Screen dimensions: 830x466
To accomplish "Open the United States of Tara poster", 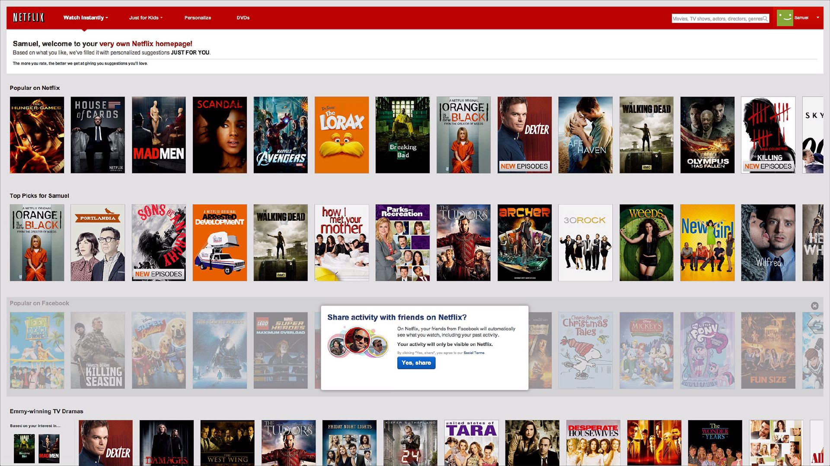I will click(471, 443).
